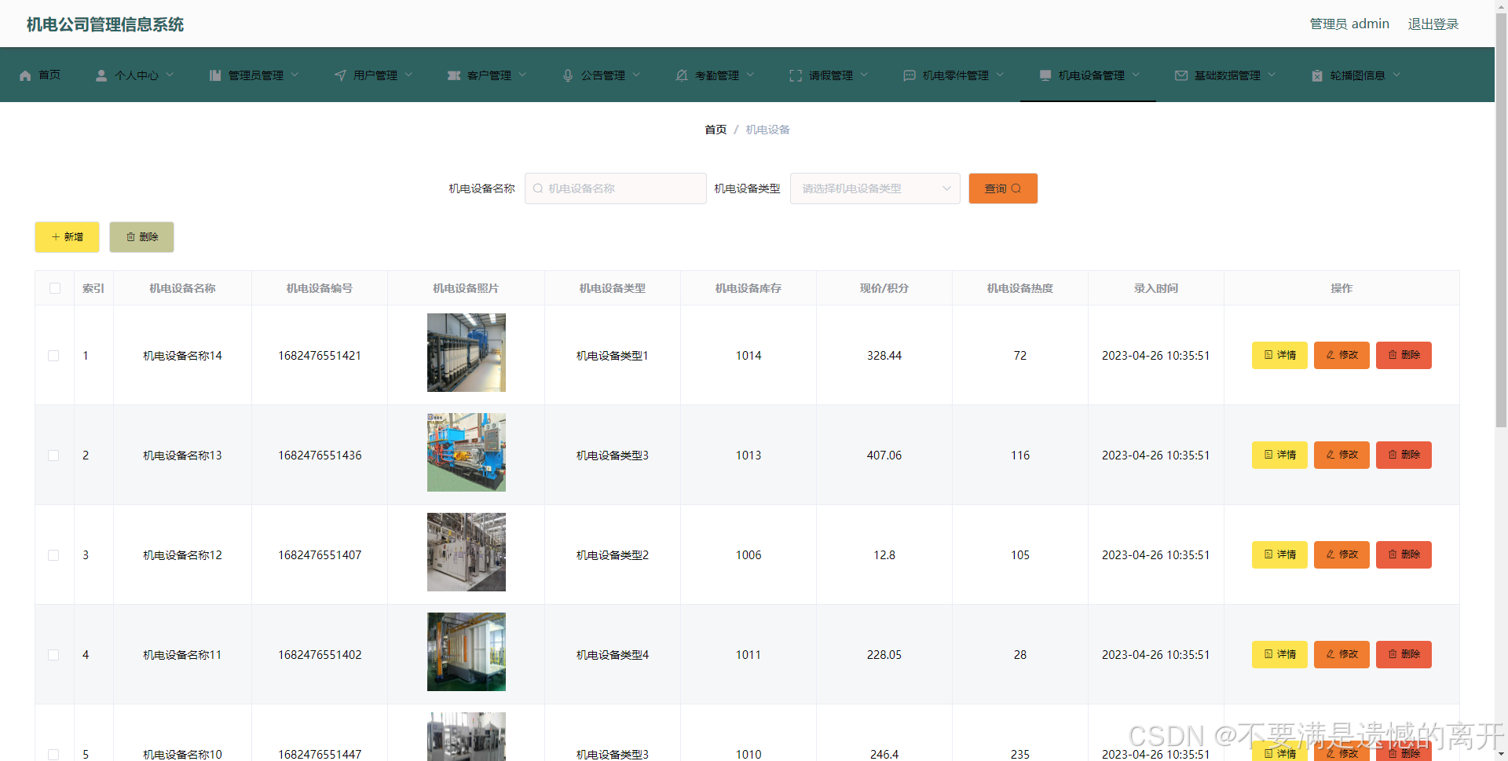This screenshot has width=1508, height=761.
Task: Expand the 用户管理 chevron
Action: [408, 75]
